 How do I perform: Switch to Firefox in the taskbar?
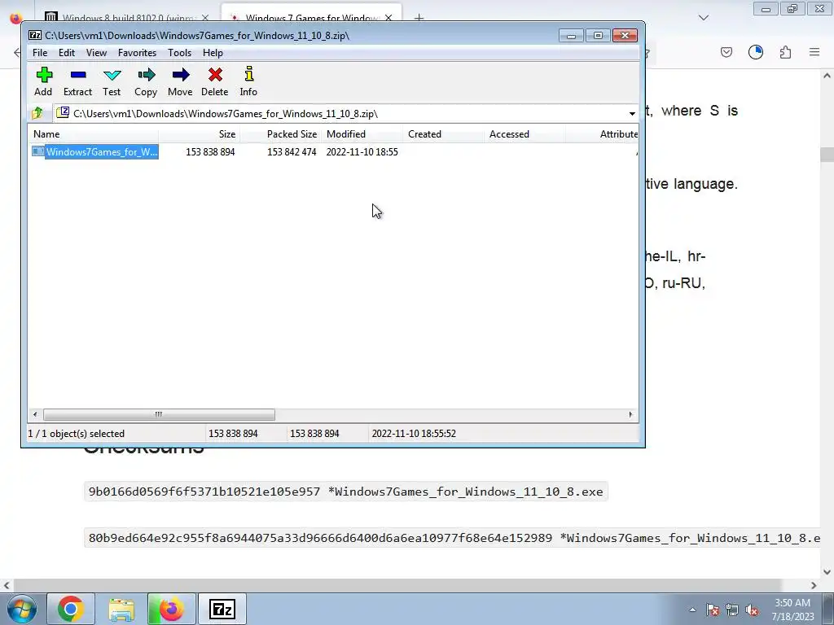coord(171,609)
